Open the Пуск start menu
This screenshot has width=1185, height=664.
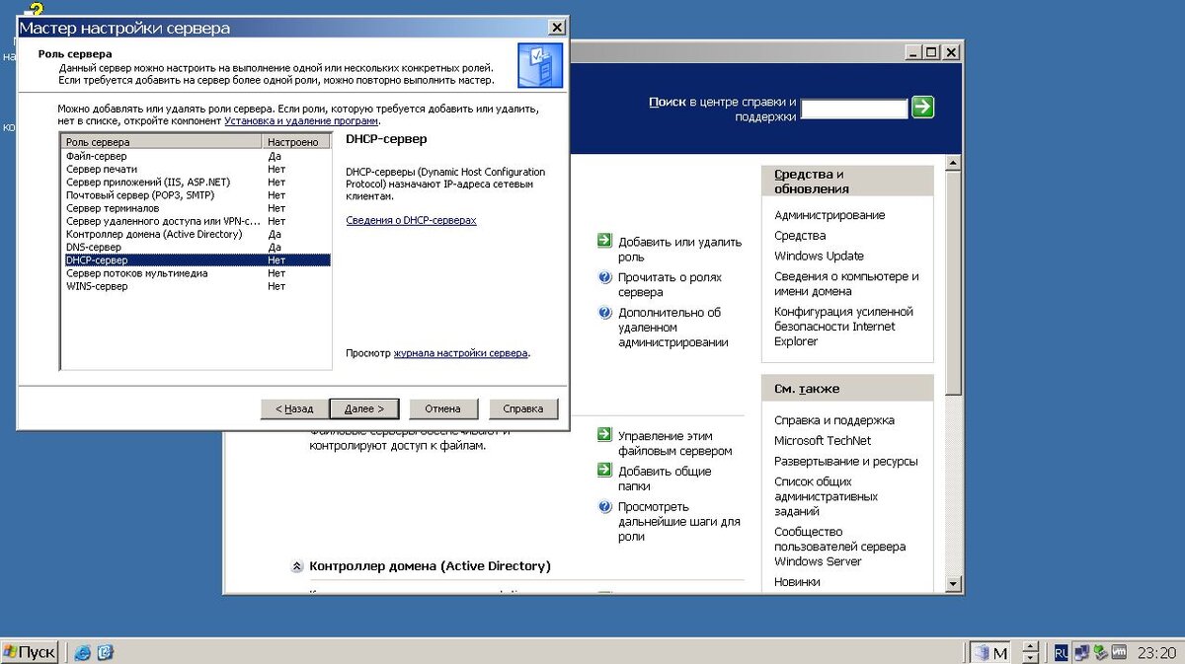click(30, 652)
